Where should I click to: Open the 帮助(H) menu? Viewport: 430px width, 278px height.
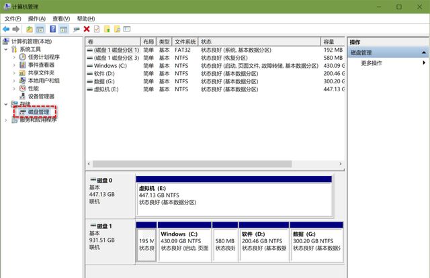(86, 19)
